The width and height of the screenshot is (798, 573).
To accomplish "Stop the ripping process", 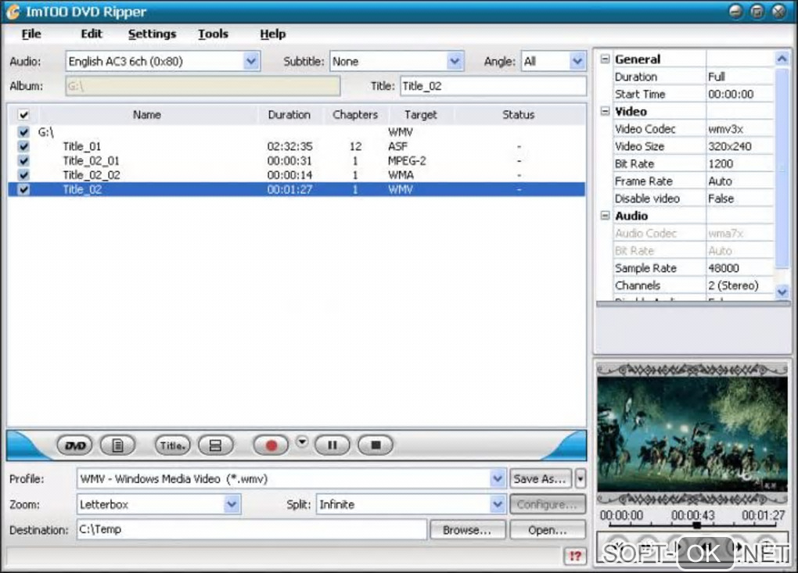I will pos(376,446).
